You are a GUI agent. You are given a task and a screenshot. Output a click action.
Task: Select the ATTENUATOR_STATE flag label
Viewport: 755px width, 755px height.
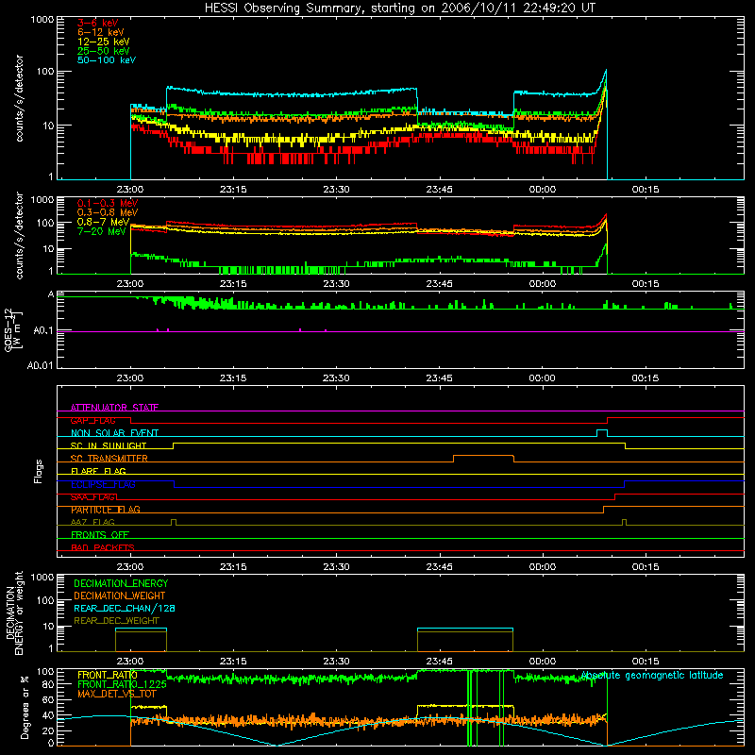tap(114, 408)
